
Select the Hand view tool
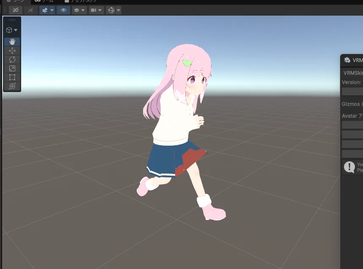coord(12,42)
